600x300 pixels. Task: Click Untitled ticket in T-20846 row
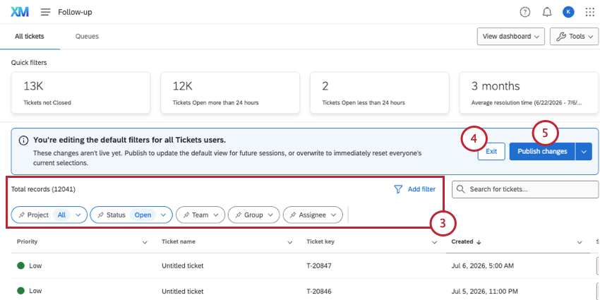tap(183, 291)
